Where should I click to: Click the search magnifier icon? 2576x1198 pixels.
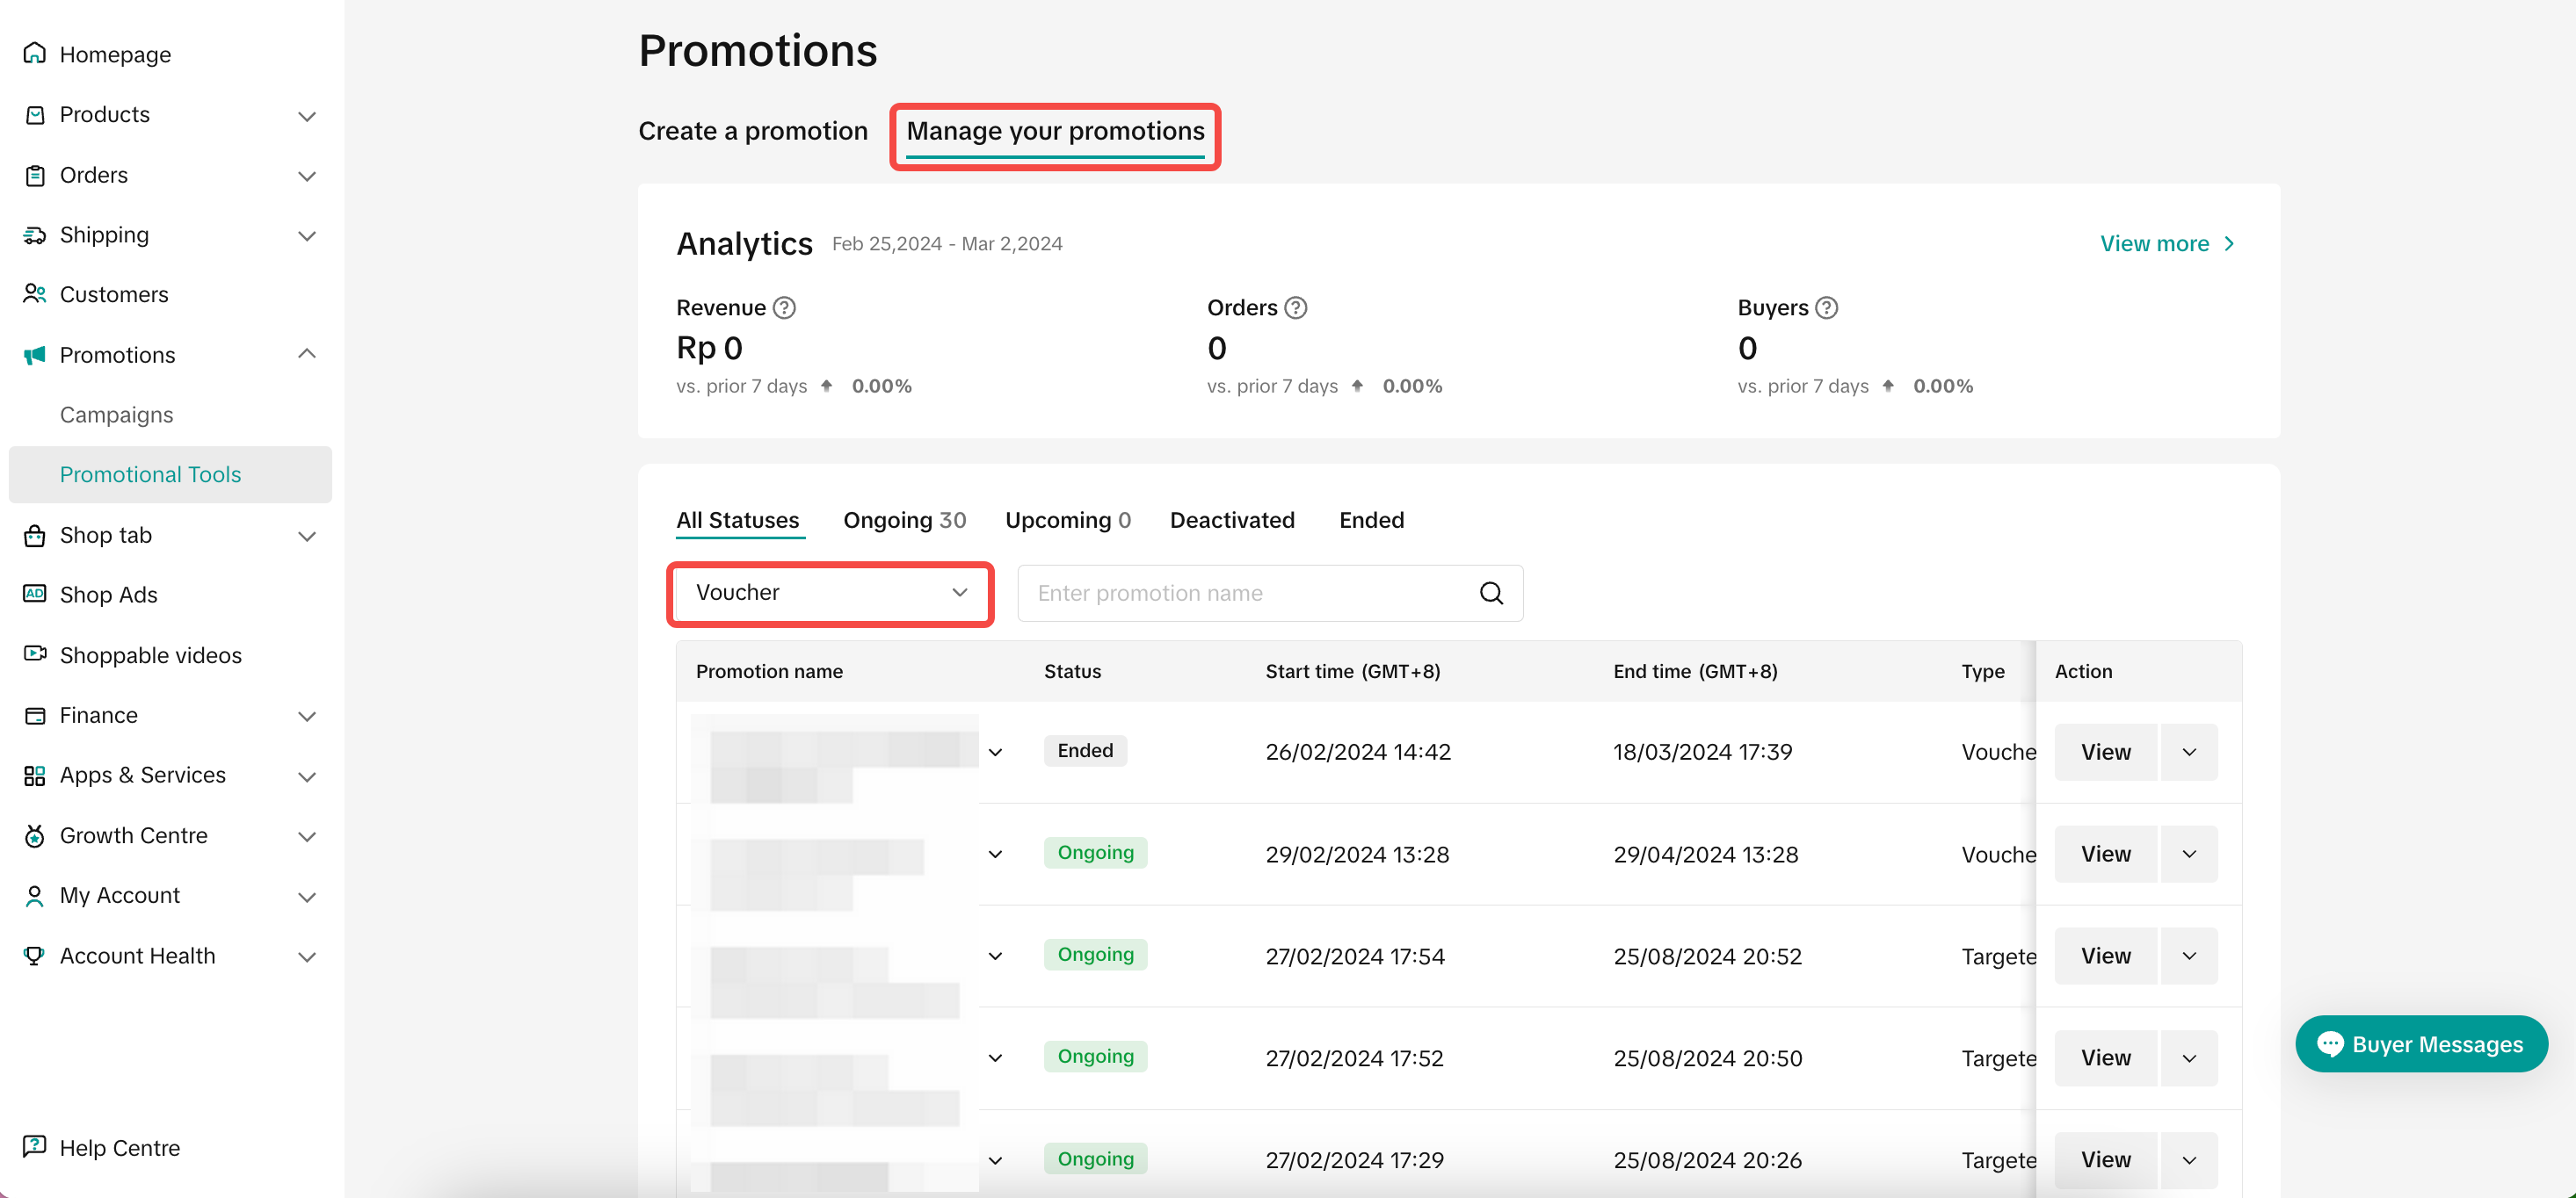coord(1490,594)
